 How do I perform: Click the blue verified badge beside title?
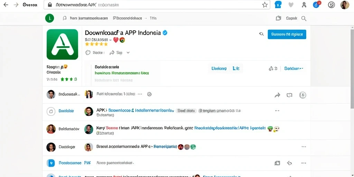tap(165, 33)
